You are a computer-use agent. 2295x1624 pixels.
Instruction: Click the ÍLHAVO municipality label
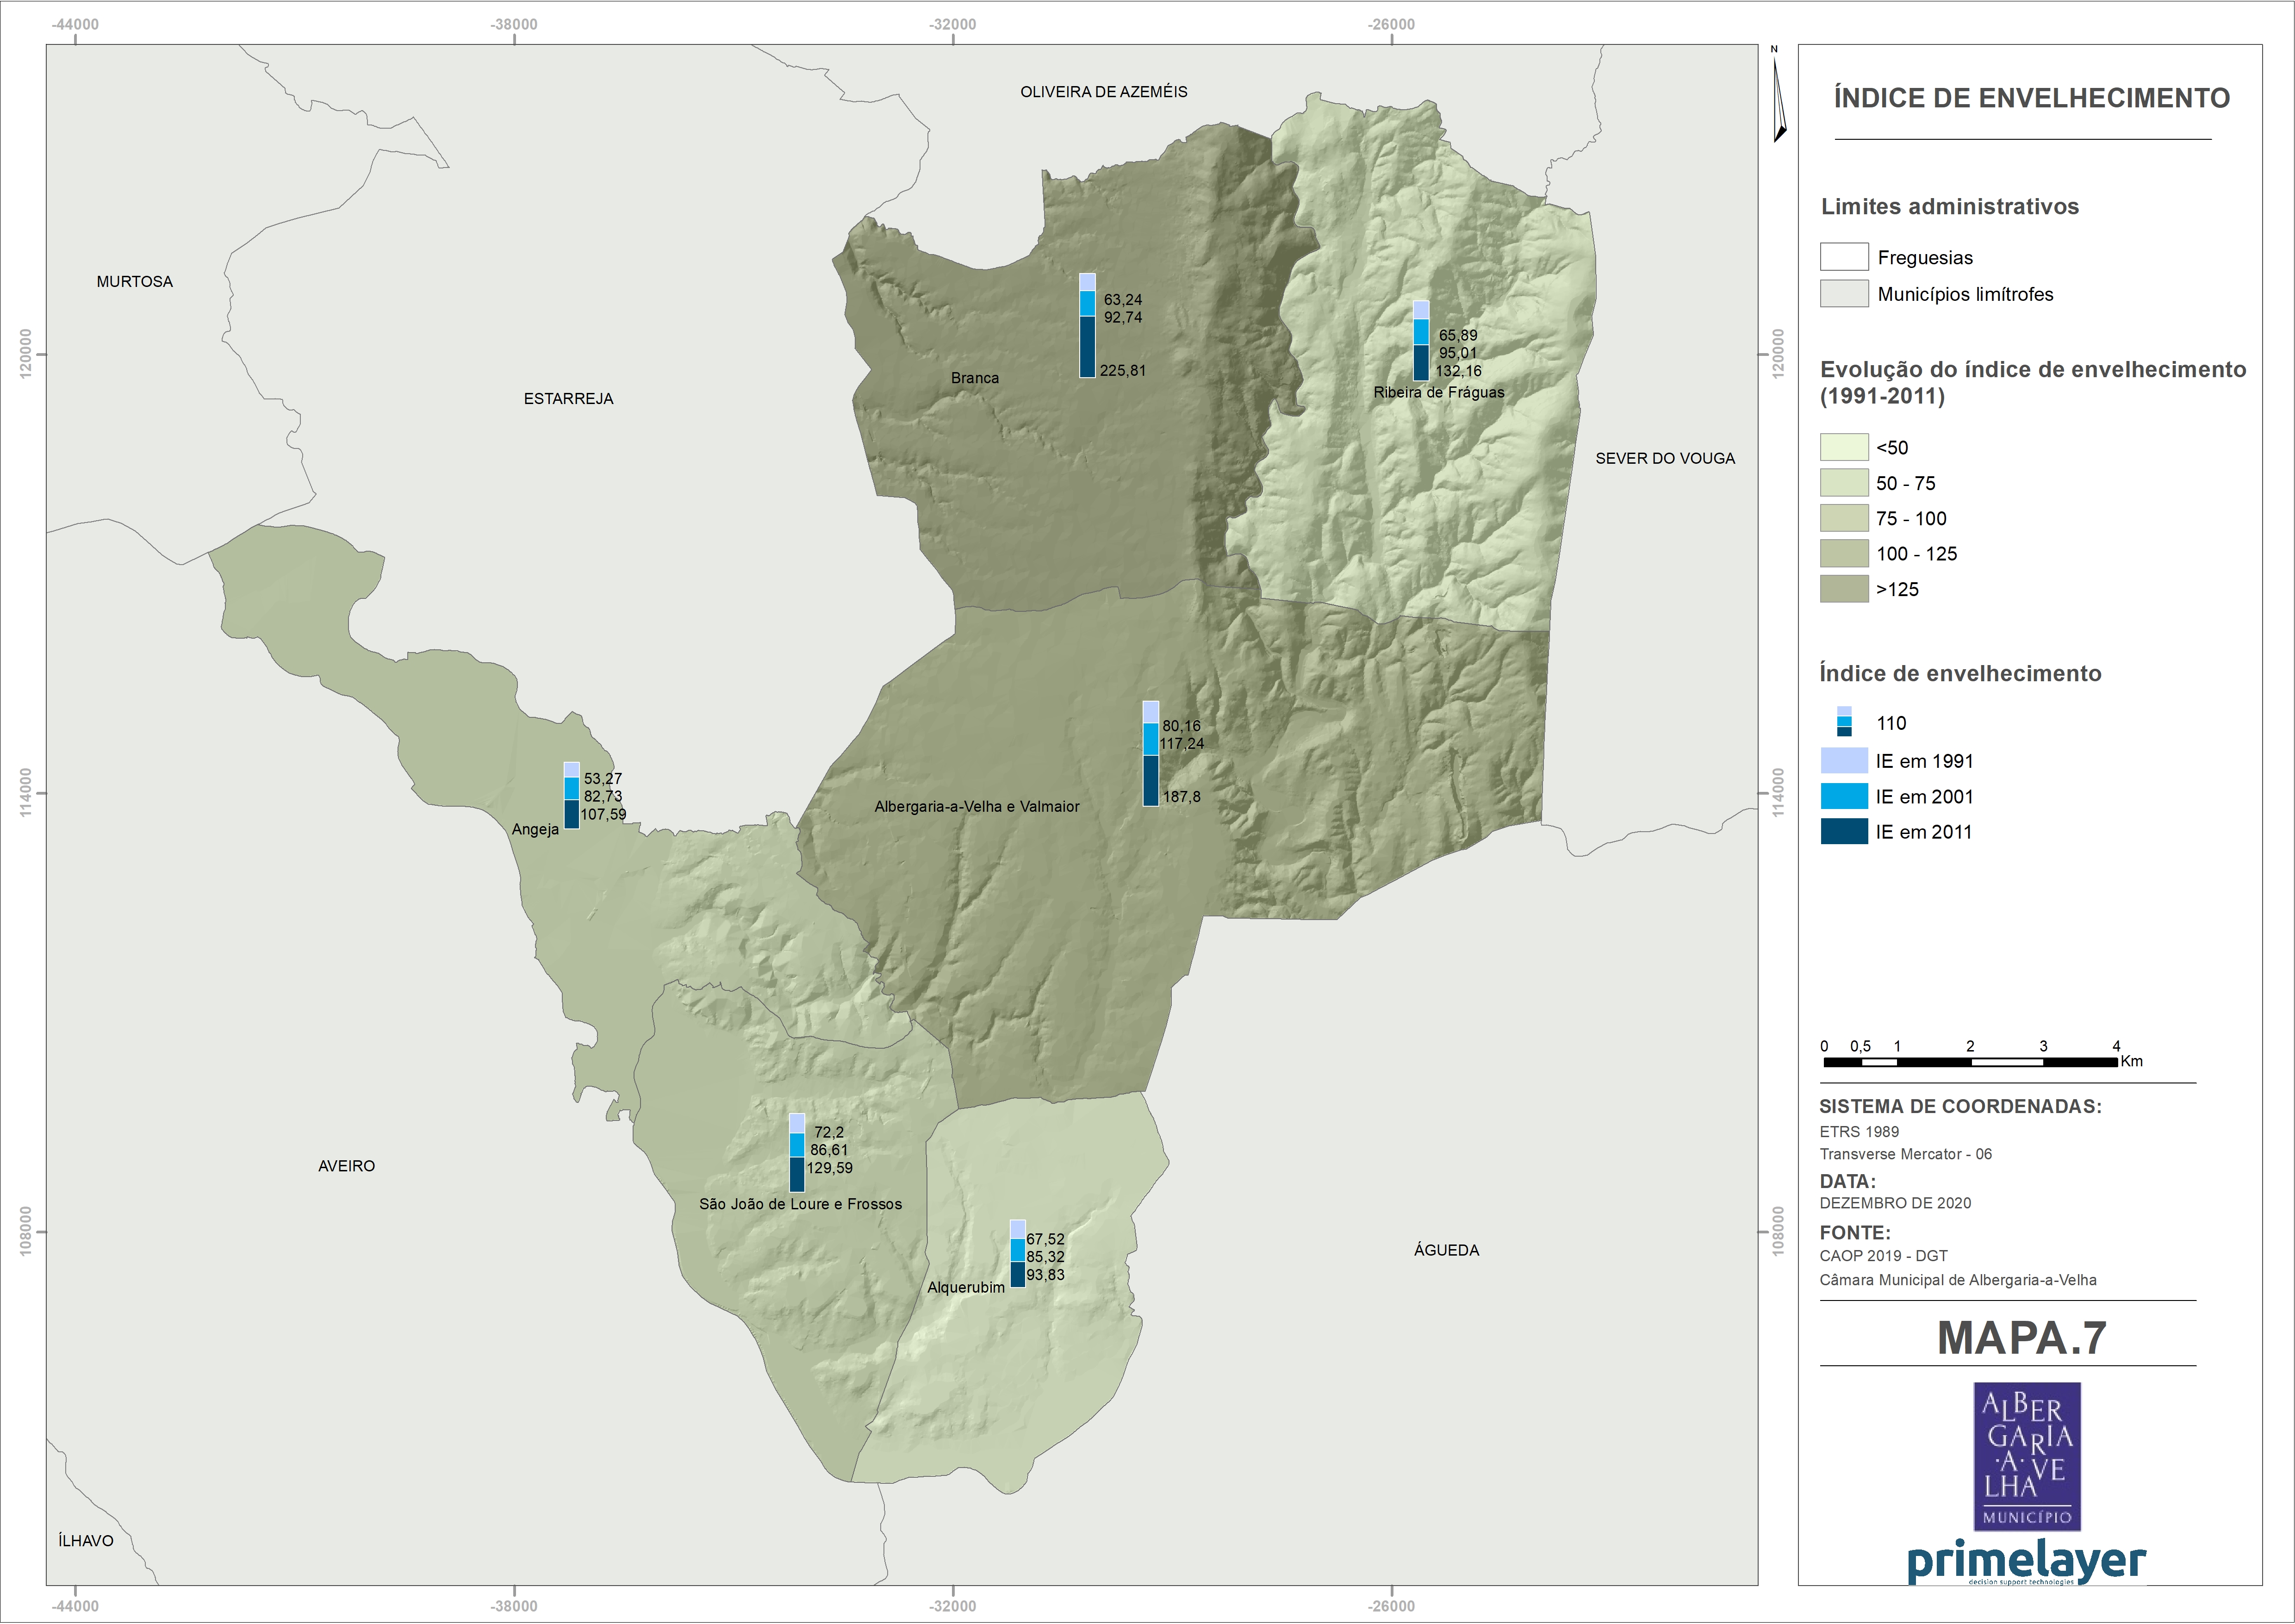[86, 1541]
